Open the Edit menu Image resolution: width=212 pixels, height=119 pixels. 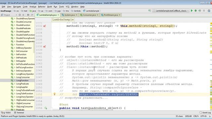[x=3, y=7]
